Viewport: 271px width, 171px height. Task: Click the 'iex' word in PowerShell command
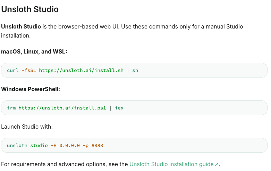(x=119, y=108)
